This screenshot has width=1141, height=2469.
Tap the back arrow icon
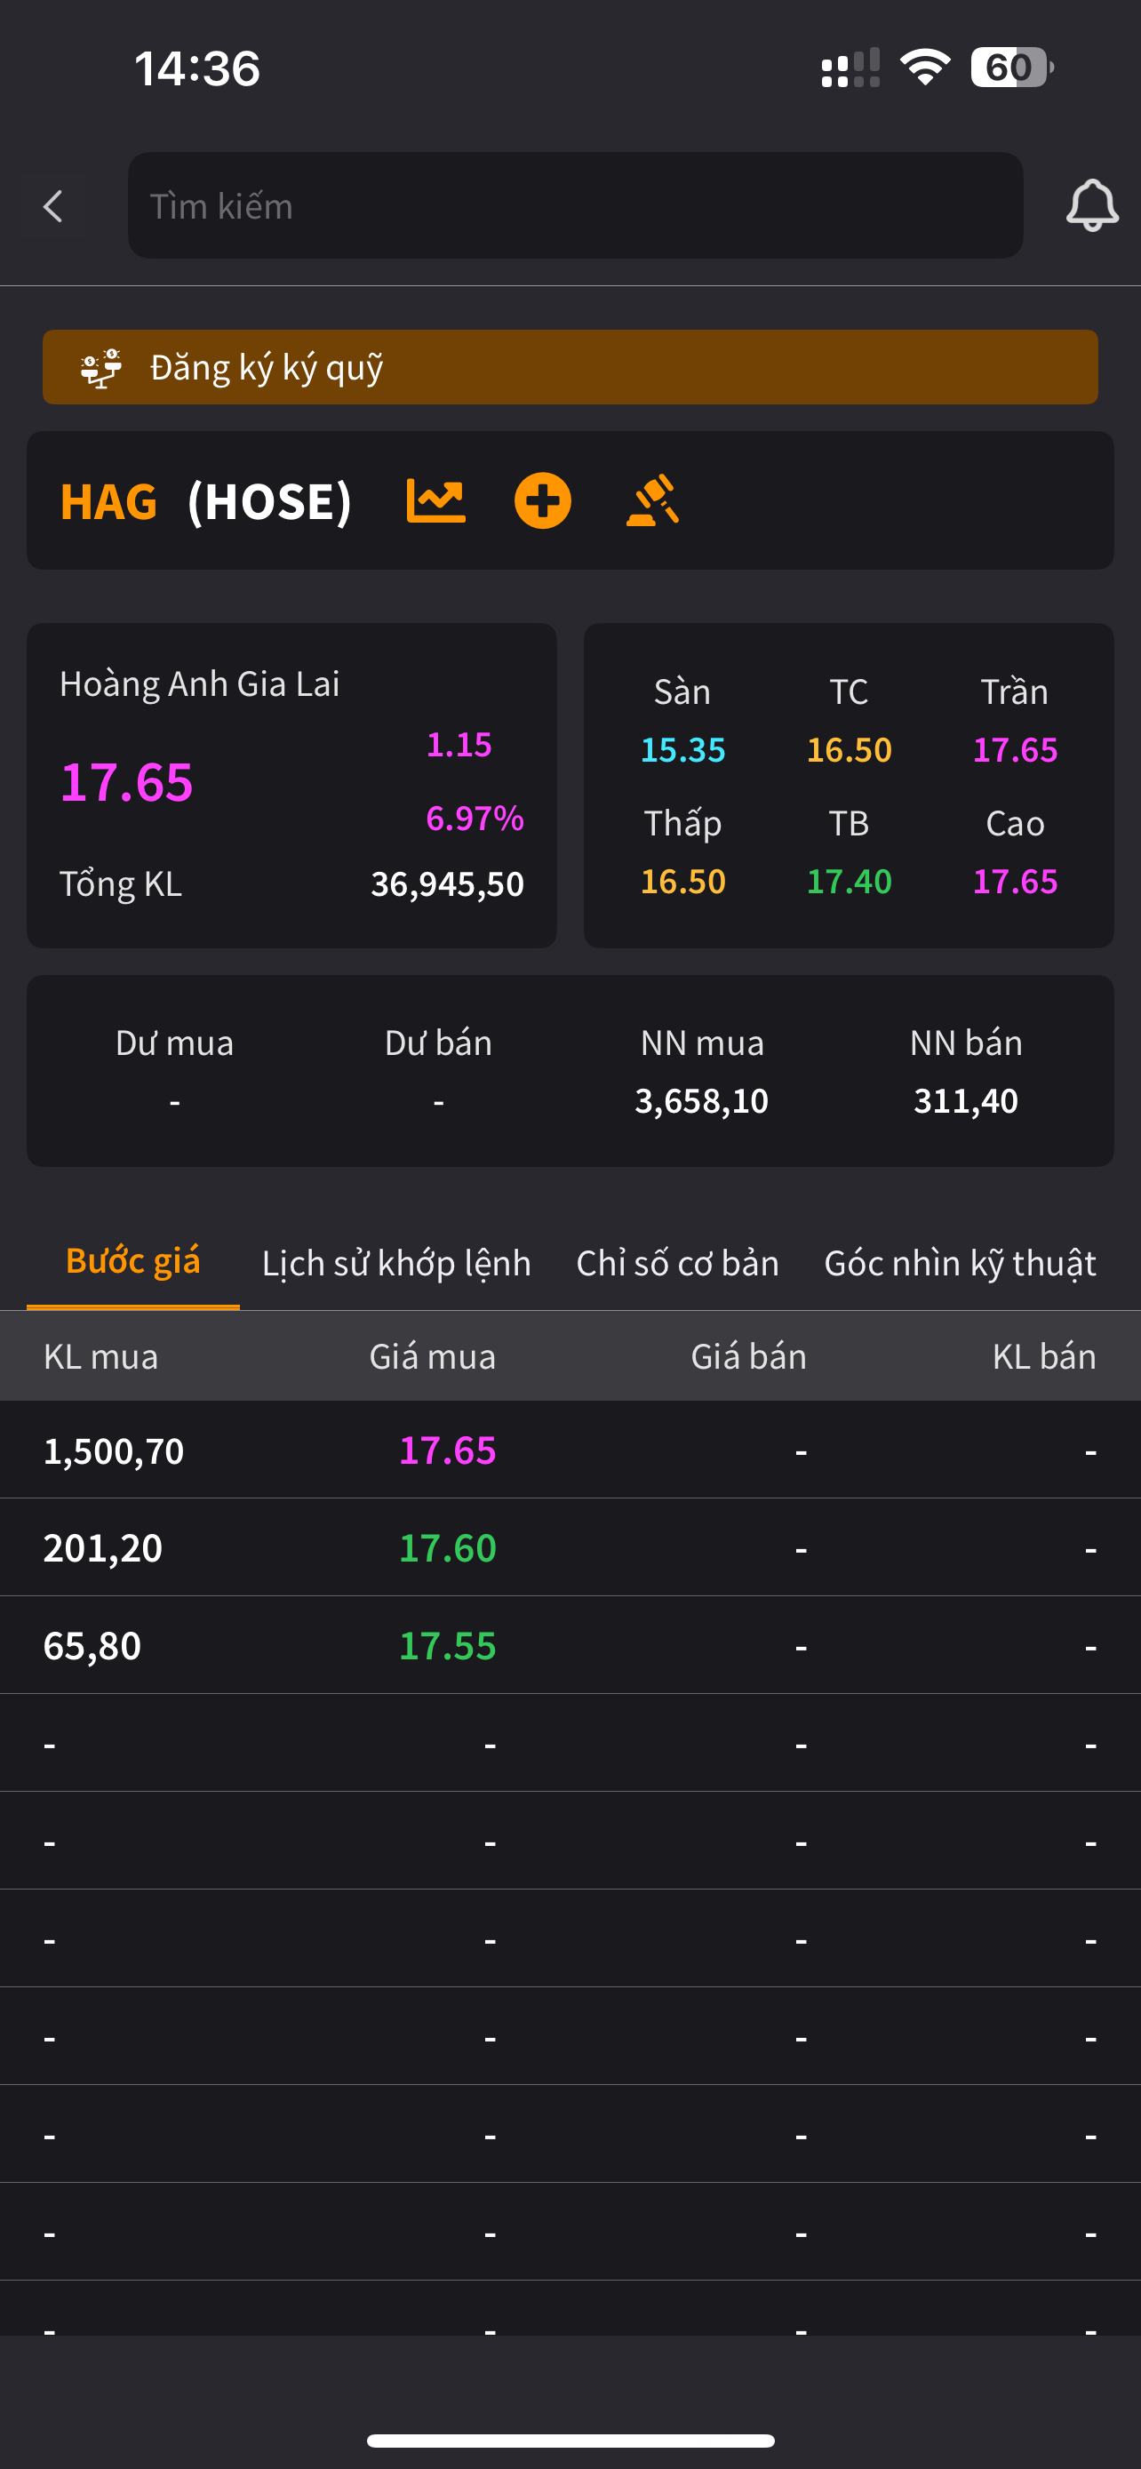(x=53, y=206)
